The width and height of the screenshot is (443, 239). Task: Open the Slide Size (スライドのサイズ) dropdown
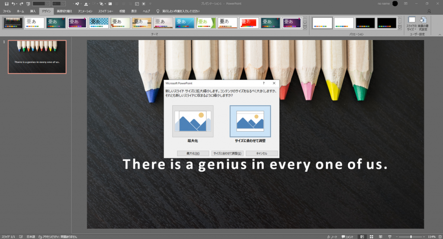coord(412,23)
